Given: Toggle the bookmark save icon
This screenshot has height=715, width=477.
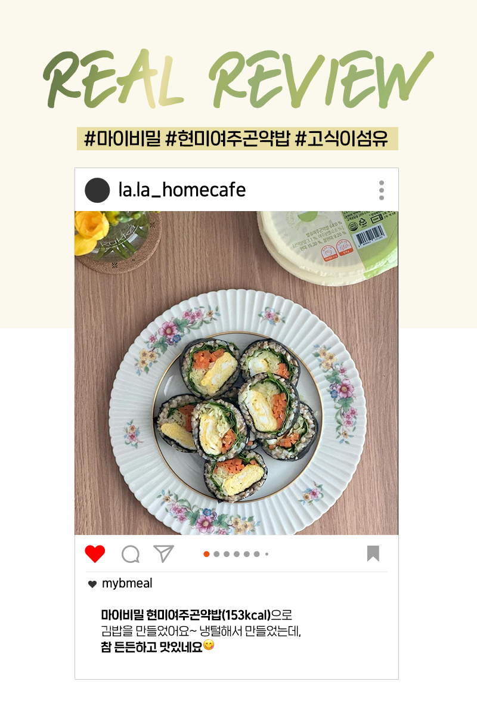Looking at the screenshot, I should point(373,553).
